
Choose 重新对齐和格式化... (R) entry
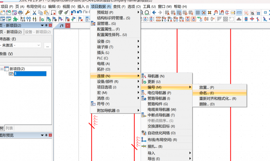tap(220, 98)
